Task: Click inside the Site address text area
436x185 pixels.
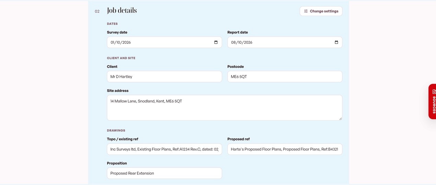Action: tap(225, 108)
